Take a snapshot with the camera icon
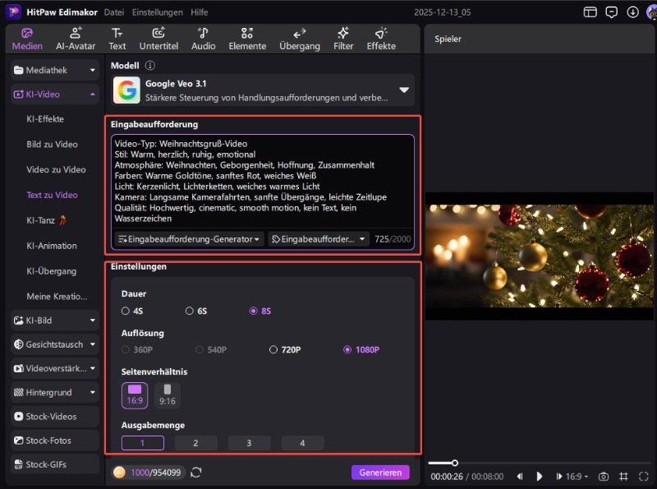Screen dimensions: 657x489 [603, 476]
